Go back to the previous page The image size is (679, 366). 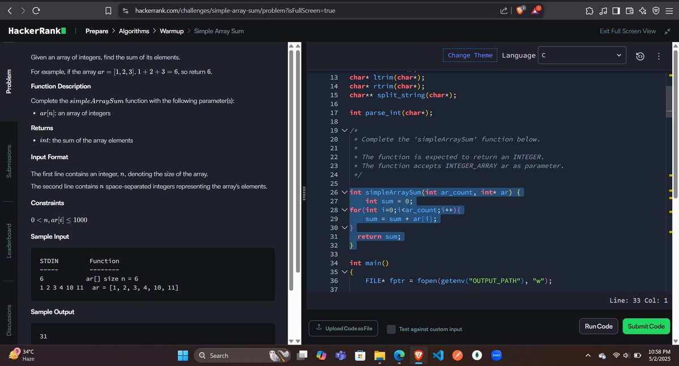point(10,11)
